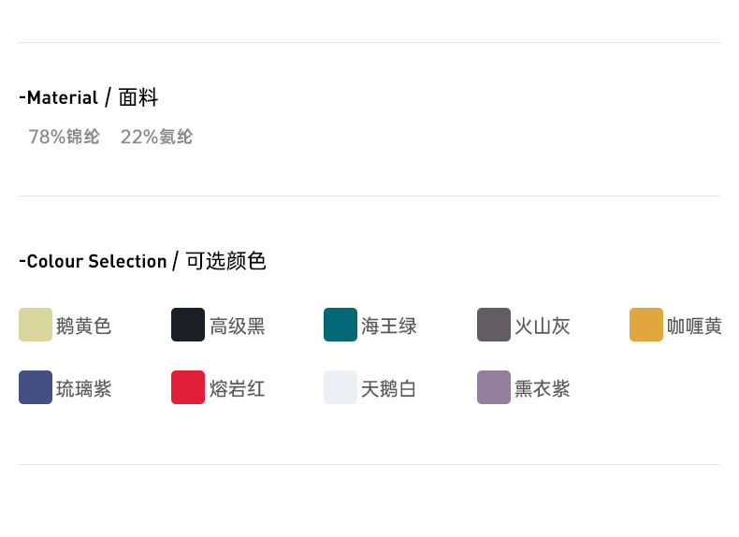Screen dimensions: 739x537
Task: Select the 咖喱黄 text label
Action: tap(694, 327)
